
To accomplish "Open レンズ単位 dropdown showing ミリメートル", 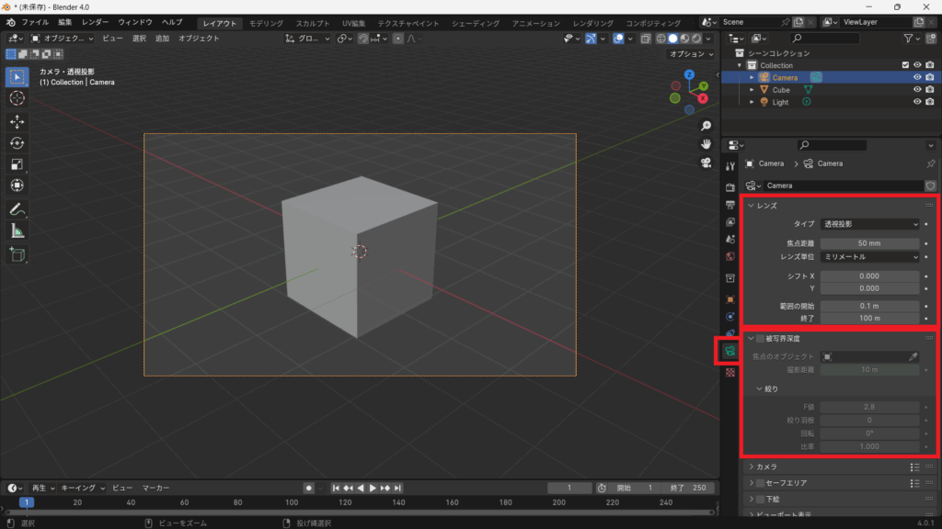I will tap(869, 257).
